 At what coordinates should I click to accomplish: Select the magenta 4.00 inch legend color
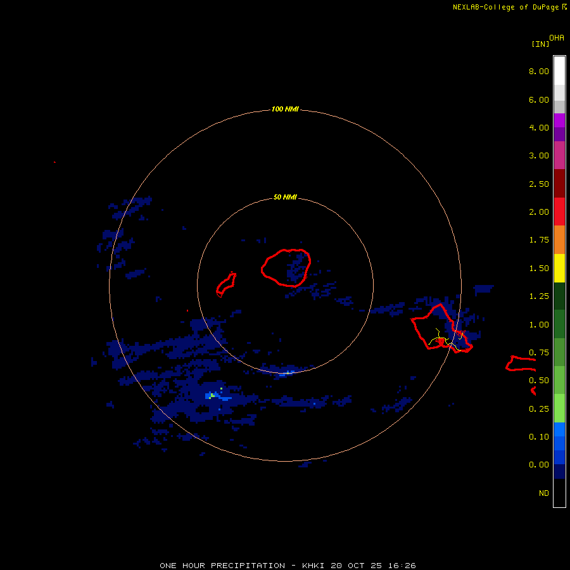pos(559,120)
